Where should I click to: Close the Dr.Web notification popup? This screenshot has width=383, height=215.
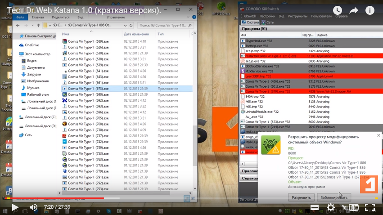coord(378,135)
